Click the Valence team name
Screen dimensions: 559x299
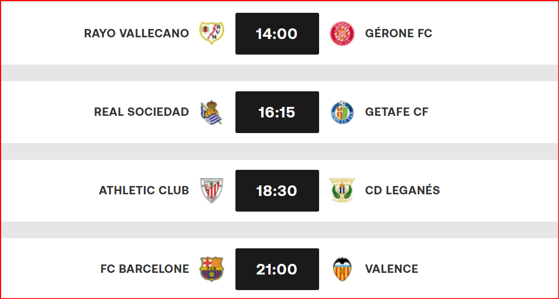391,269
